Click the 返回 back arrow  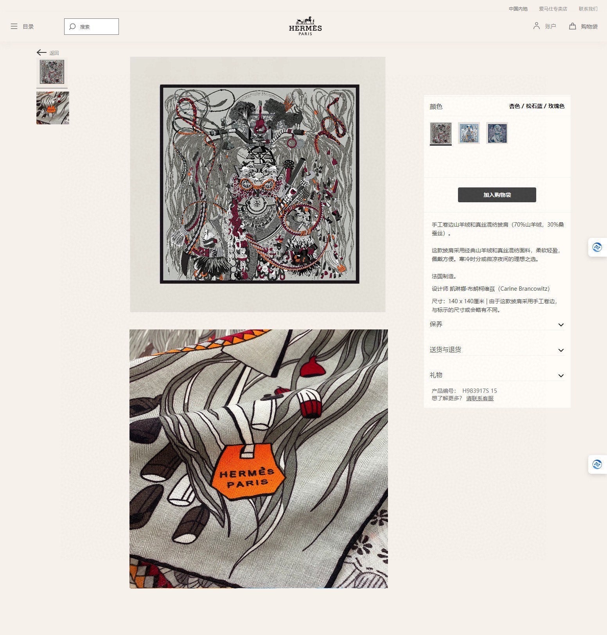tap(41, 52)
